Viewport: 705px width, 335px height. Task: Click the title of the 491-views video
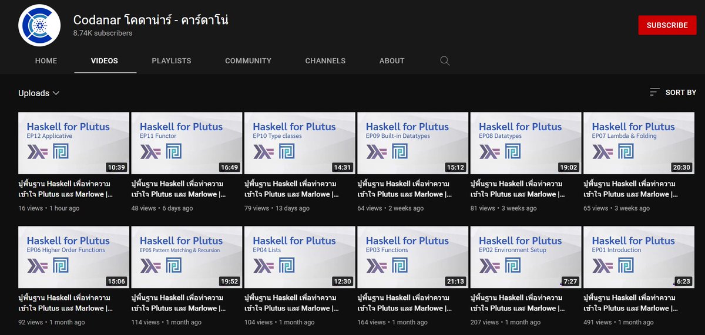630,303
